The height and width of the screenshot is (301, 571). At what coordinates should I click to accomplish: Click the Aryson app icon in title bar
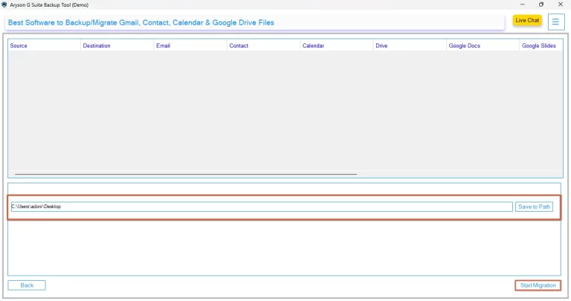point(4,4)
